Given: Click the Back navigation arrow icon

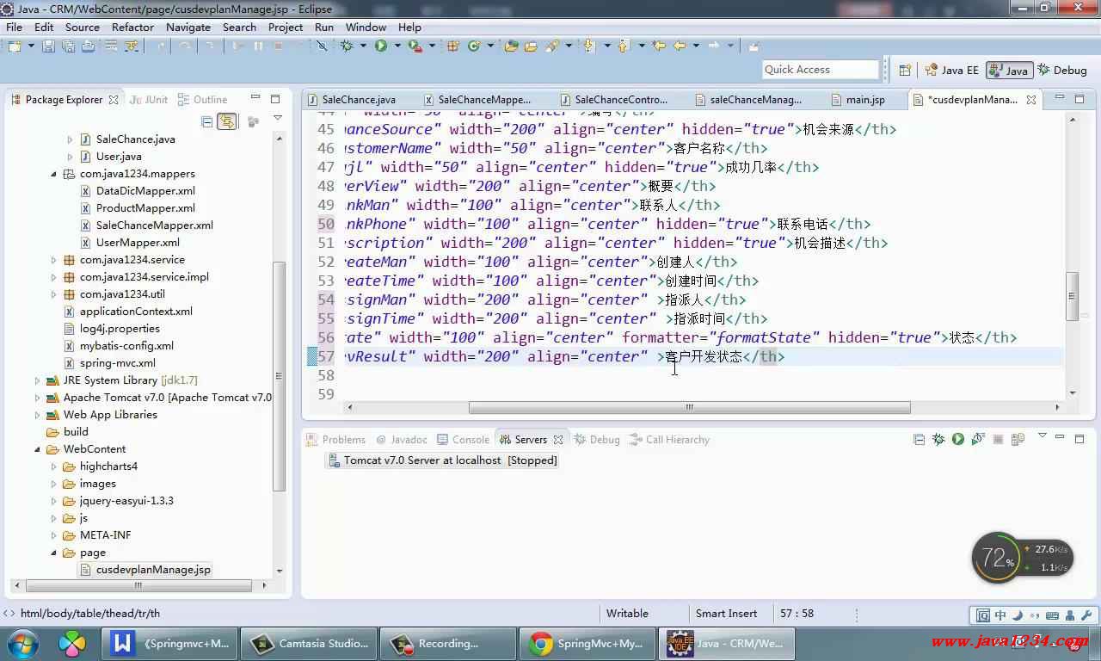Looking at the screenshot, I should pos(679,46).
